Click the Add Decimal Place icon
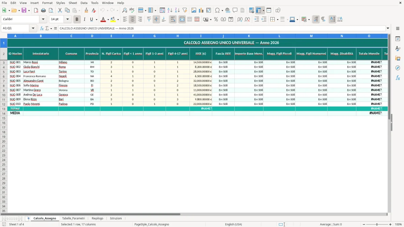The image size is (404, 227). [x=240, y=20]
